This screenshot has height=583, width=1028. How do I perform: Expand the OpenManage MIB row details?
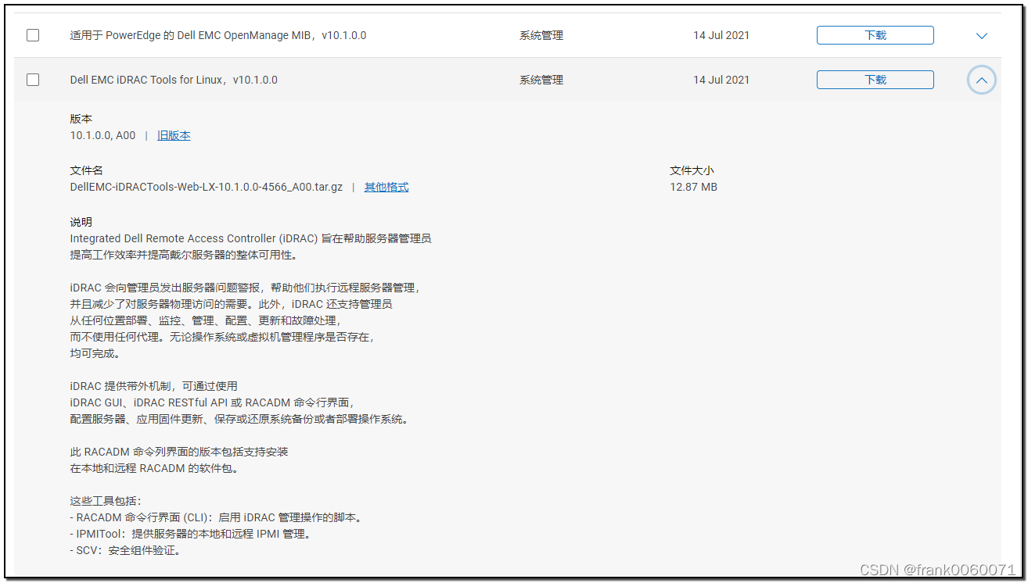(x=982, y=36)
